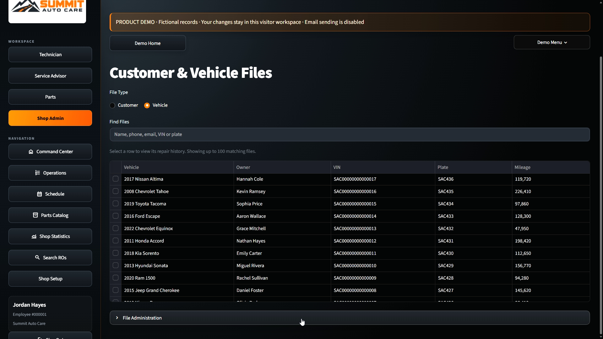Click the Operations list icon
Screen dimensions: 603x339
click(x=37, y=173)
